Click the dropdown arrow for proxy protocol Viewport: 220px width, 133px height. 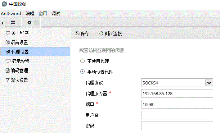[x=209, y=83]
